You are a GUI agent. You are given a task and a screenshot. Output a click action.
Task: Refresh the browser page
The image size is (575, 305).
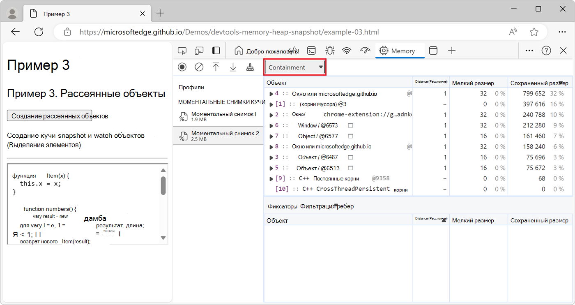pos(39,32)
